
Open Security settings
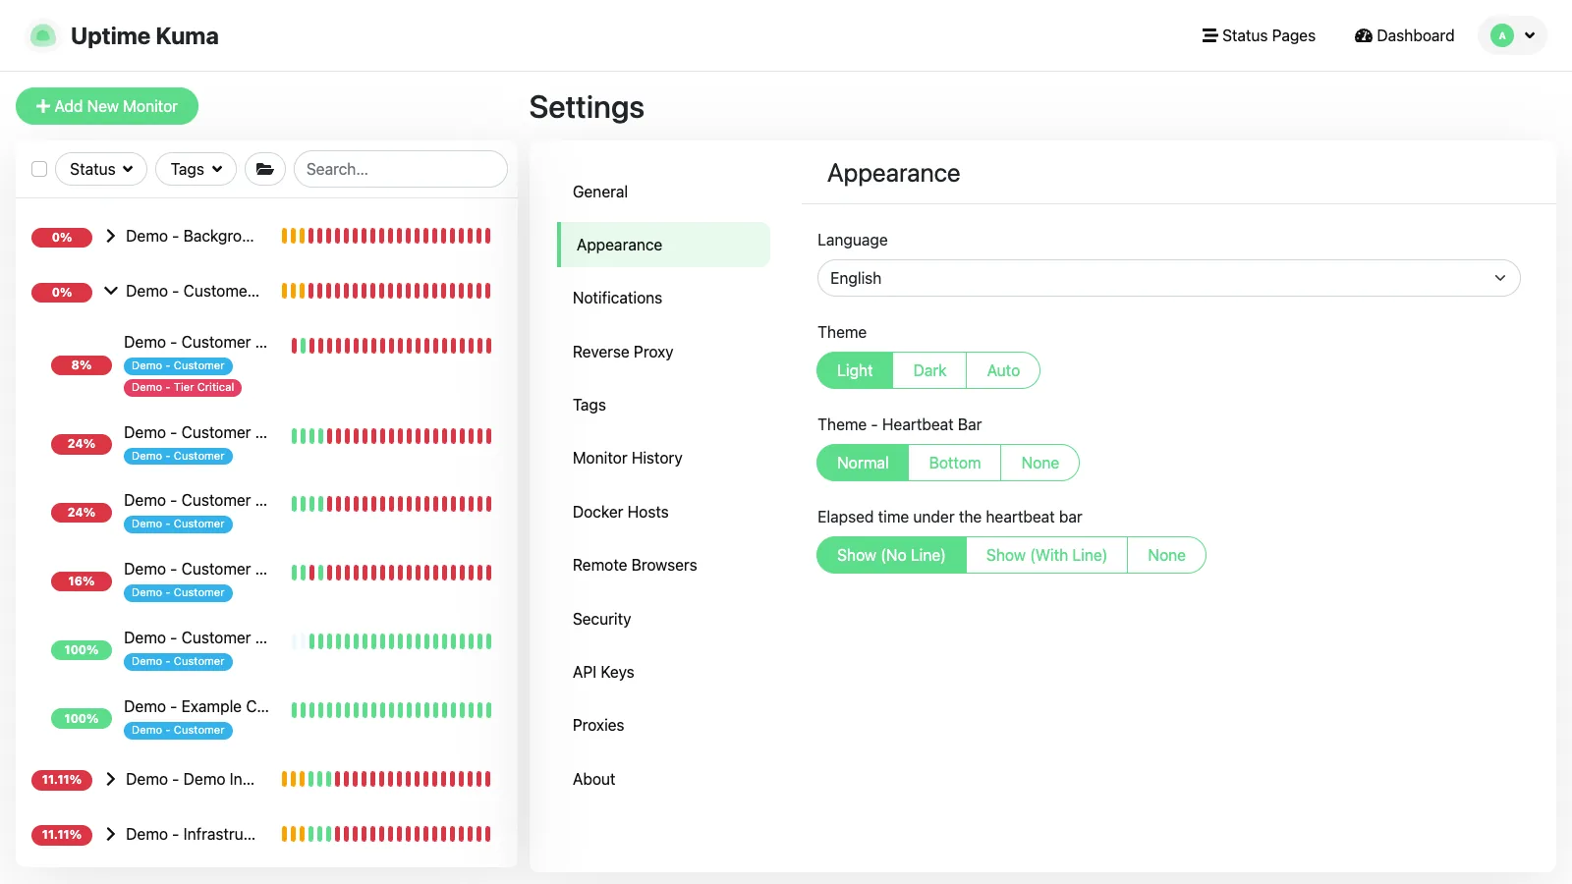pyautogui.click(x=664, y=619)
